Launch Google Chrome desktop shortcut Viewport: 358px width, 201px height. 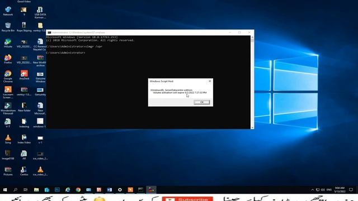(8, 76)
